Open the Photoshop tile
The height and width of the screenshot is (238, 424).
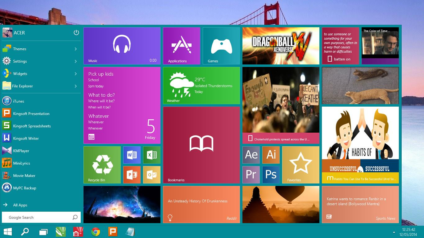tap(271, 175)
